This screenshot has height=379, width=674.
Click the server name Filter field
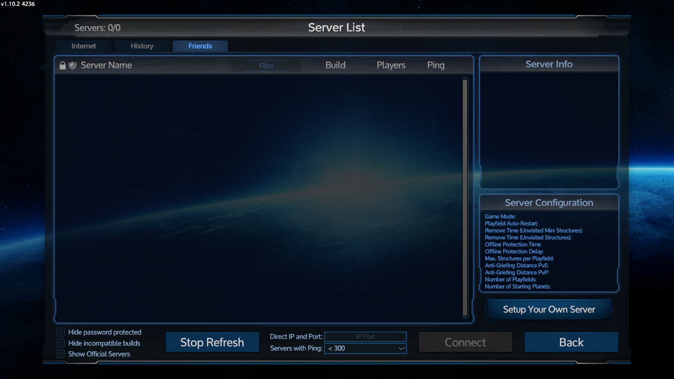click(x=266, y=66)
